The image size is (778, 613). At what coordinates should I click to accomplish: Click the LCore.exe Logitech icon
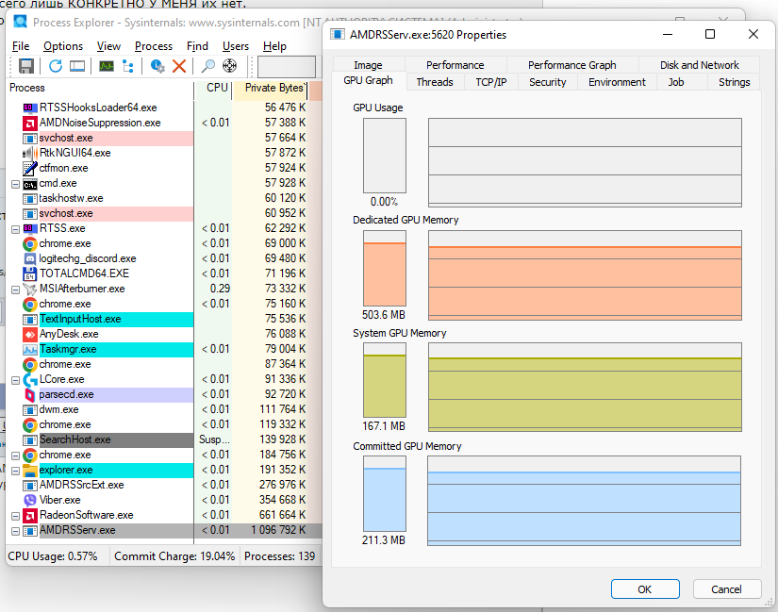[x=30, y=380]
